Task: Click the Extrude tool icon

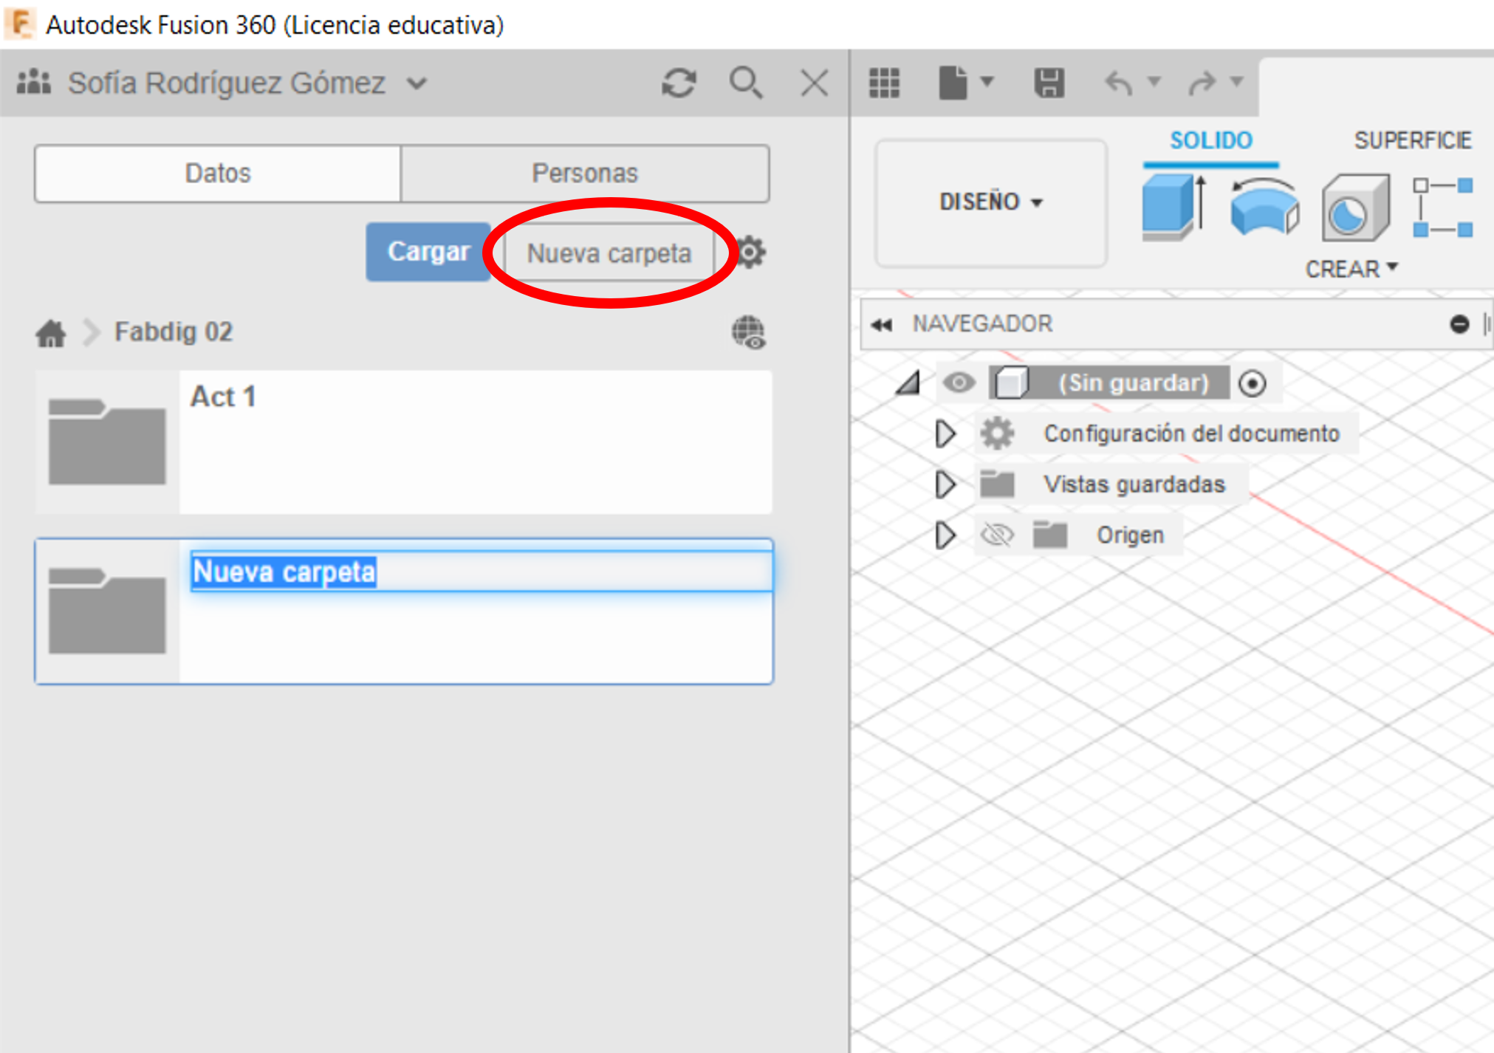Action: pos(1173,208)
